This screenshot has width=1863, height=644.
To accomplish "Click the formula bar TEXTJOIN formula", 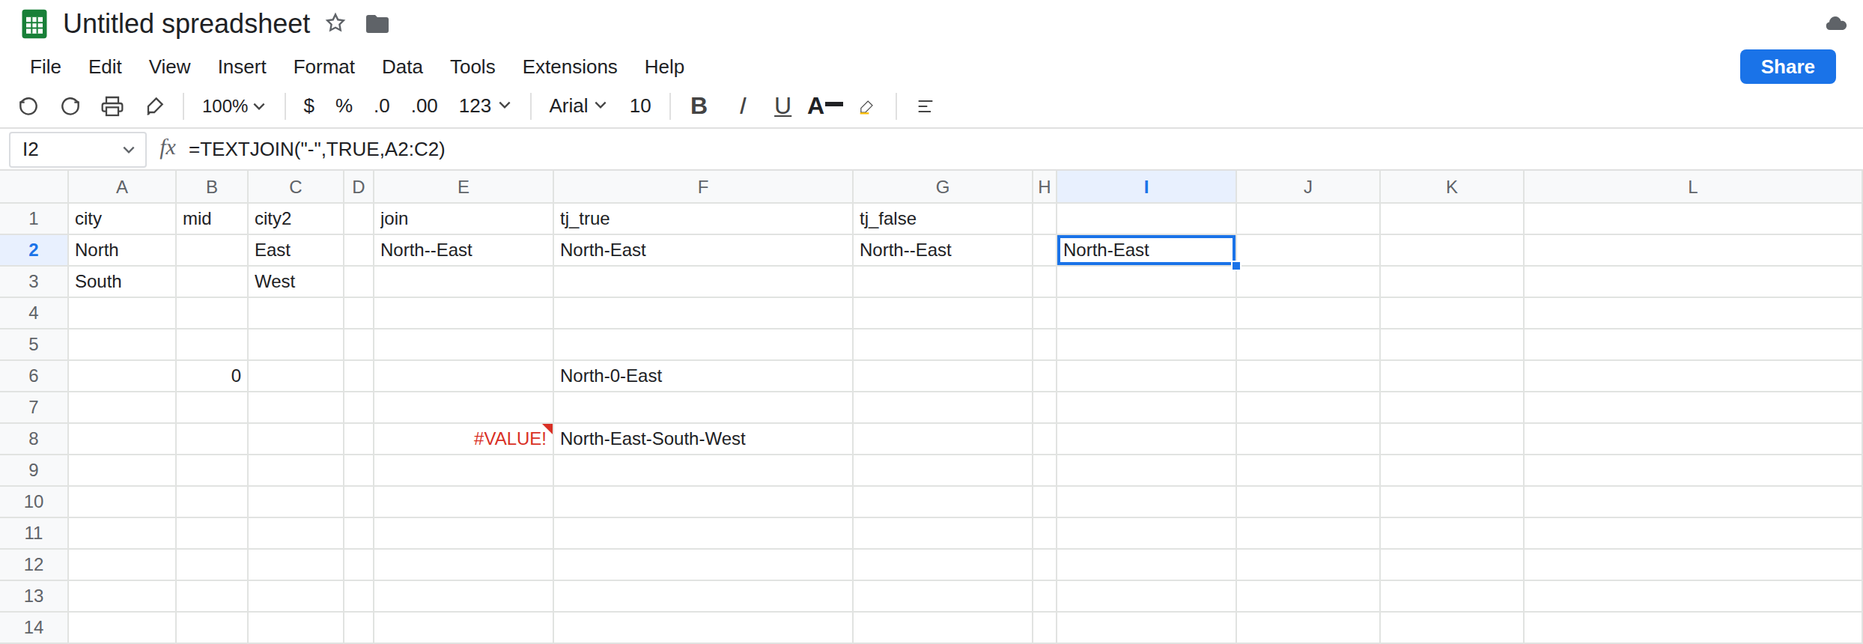I will click(317, 149).
